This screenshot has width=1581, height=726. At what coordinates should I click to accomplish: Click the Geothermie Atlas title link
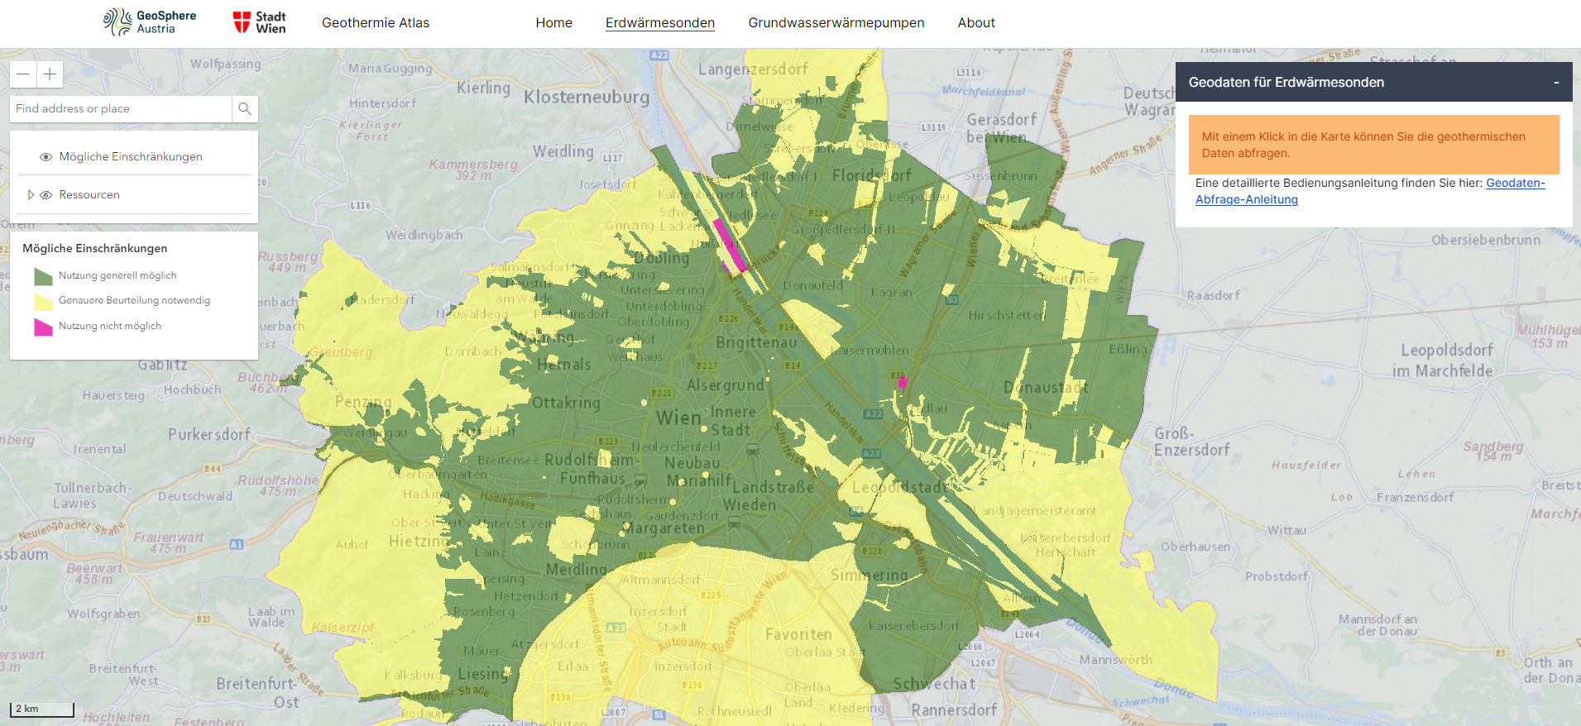point(376,23)
